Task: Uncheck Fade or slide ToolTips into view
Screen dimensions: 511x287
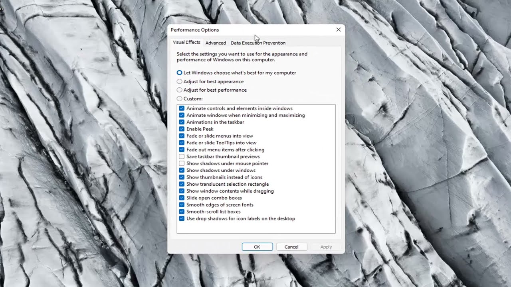Action: [182, 143]
